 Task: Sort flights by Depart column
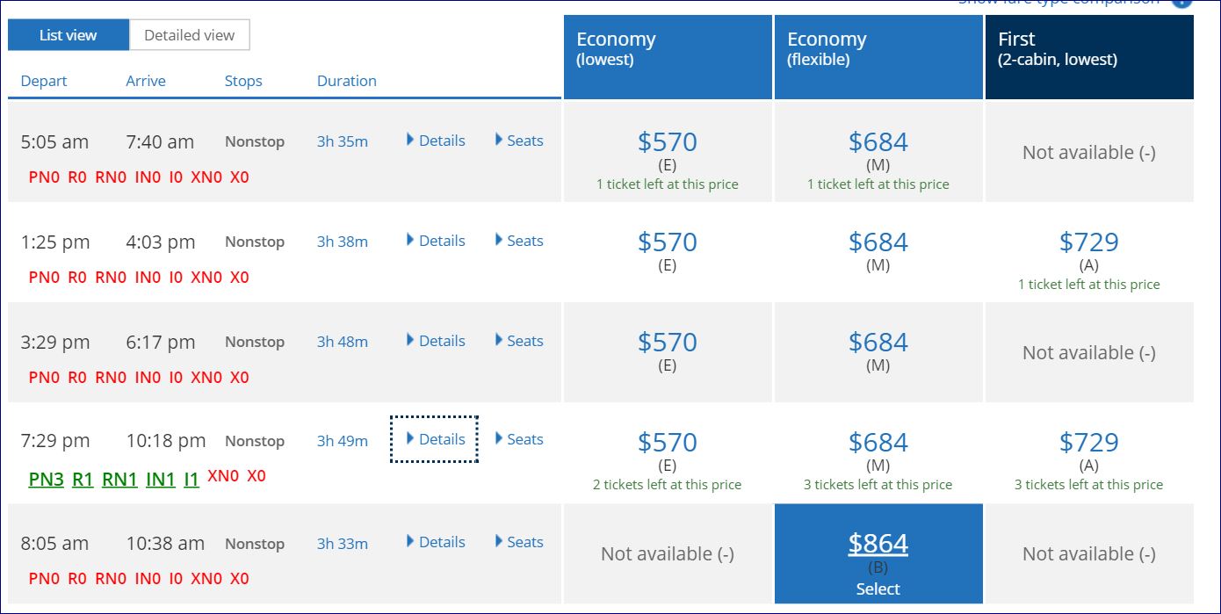[x=44, y=81]
